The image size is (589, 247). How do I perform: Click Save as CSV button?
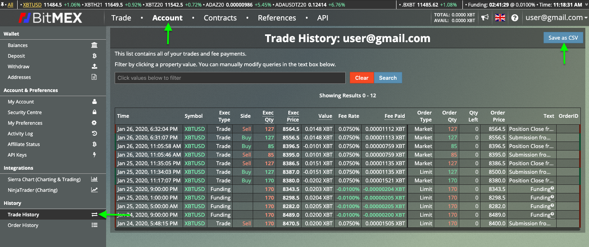click(x=563, y=38)
